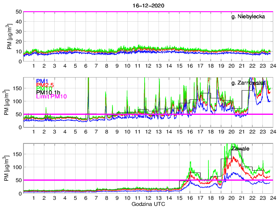Click hour 6 tick below the middle chart

[86, 132]
